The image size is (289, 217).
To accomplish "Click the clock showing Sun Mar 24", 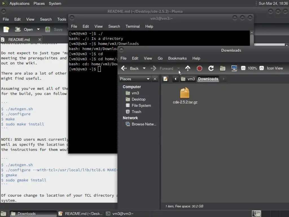I will (273, 3).
